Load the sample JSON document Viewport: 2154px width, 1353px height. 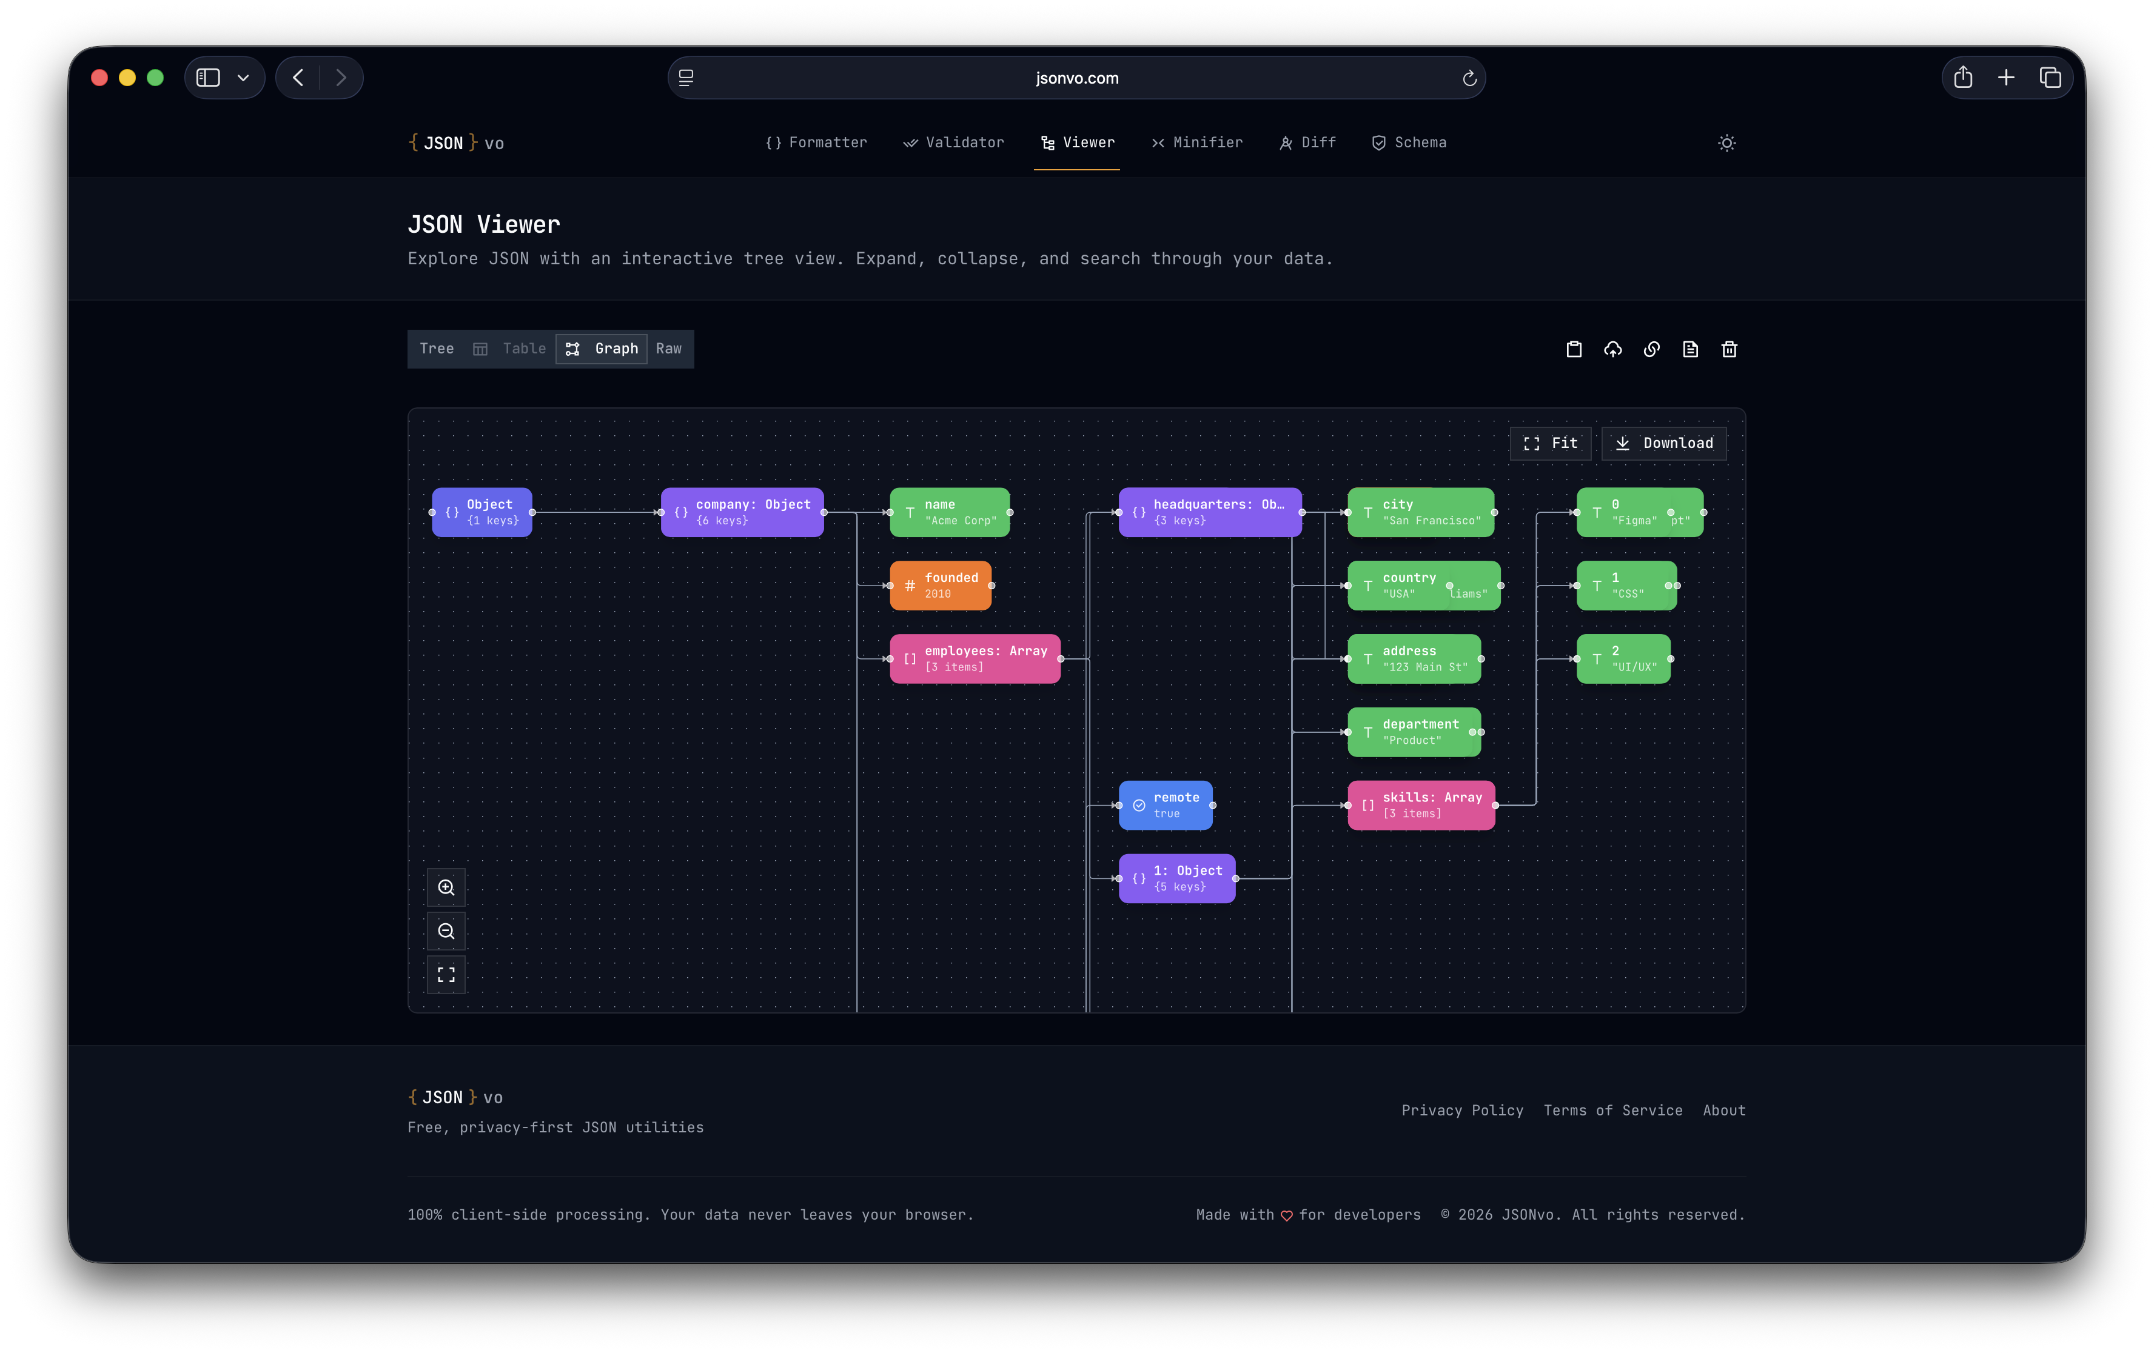pos(1691,349)
